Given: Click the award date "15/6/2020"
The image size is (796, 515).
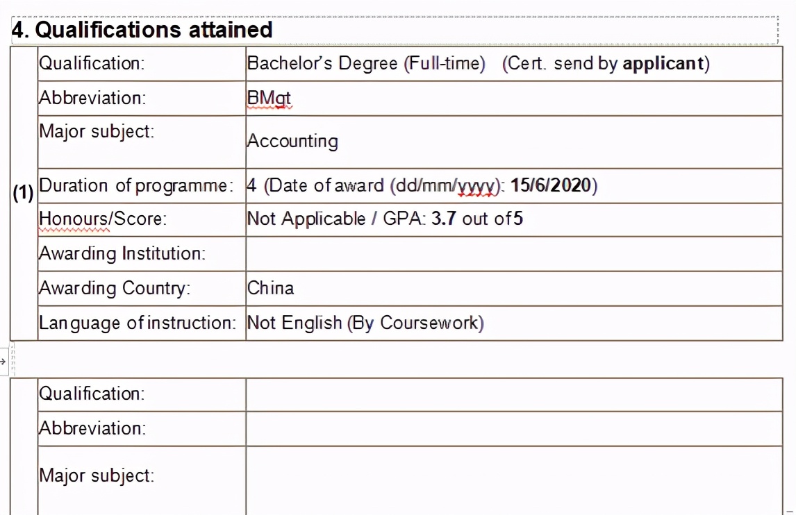Looking at the screenshot, I should pos(550,186).
